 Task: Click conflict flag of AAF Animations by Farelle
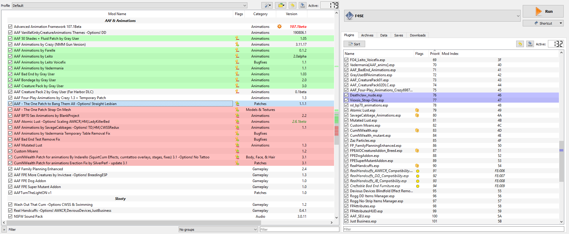coord(237,50)
